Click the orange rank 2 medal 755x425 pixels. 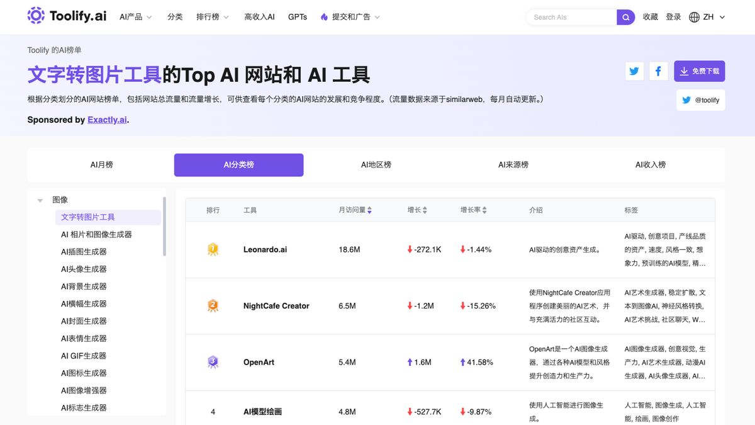click(x=213, y=306)
